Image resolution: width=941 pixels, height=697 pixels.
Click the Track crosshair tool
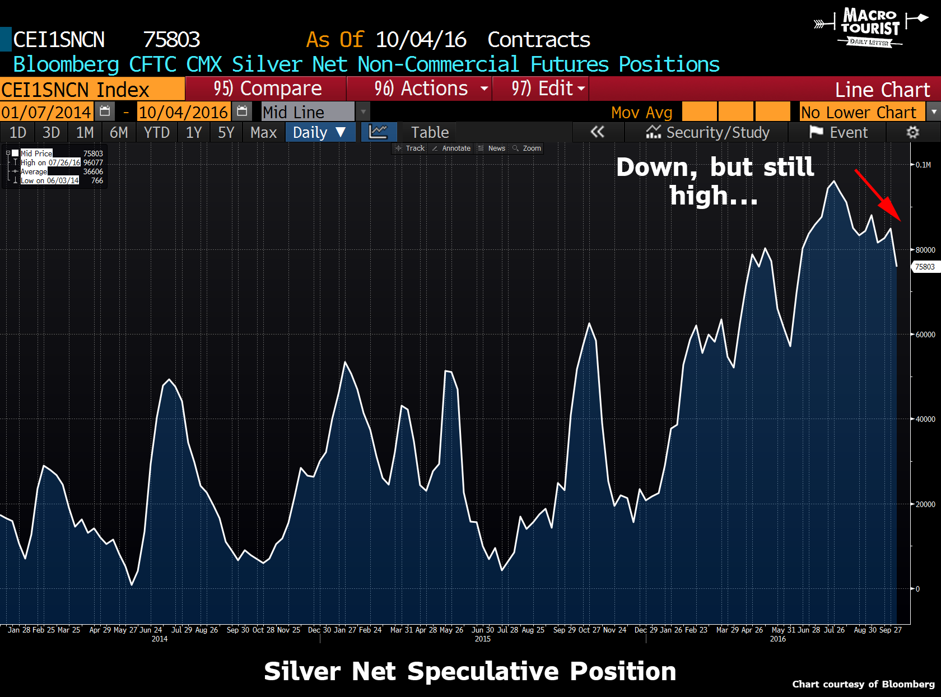pos(411,148)
